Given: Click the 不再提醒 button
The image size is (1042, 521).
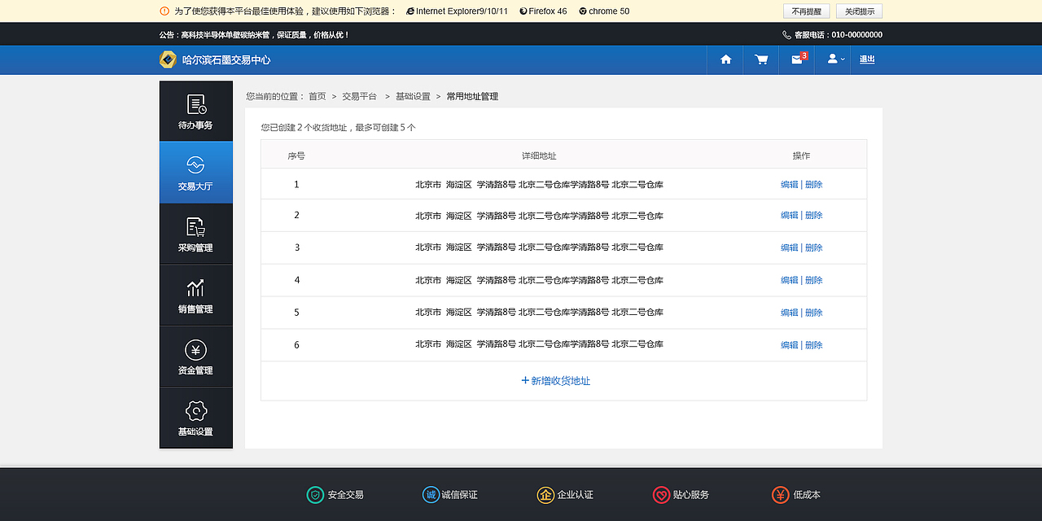Looking at the screenshot, I should coord(806,11).
